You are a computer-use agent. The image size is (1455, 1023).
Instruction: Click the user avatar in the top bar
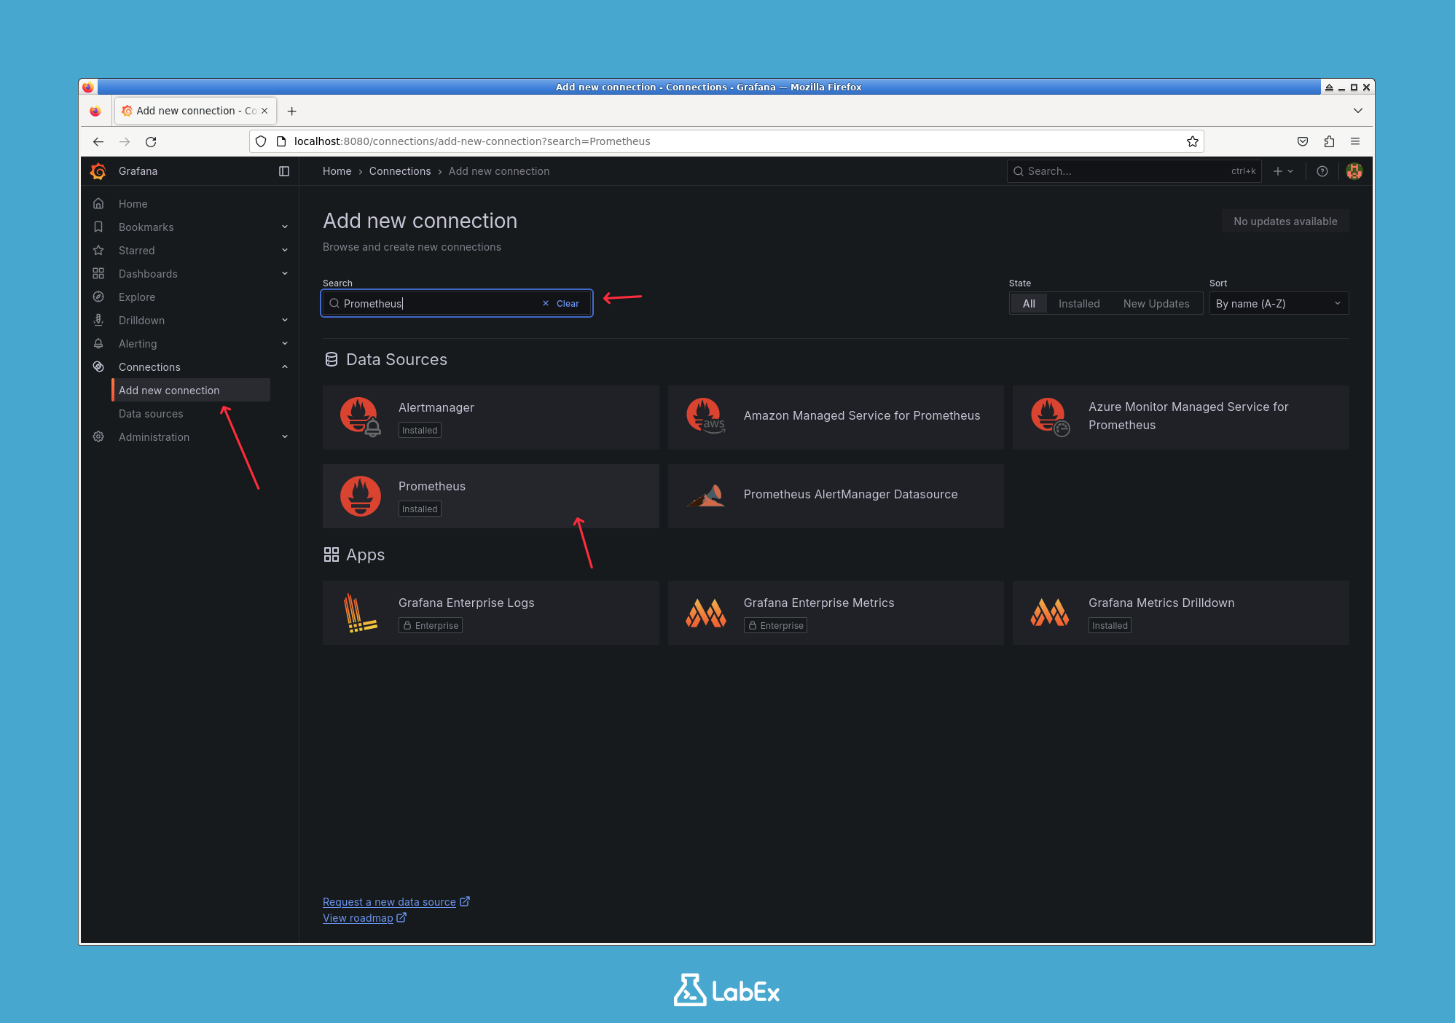pos(1354,170)
